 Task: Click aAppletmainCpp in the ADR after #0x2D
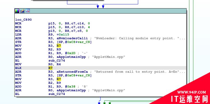tap(71, 57)
